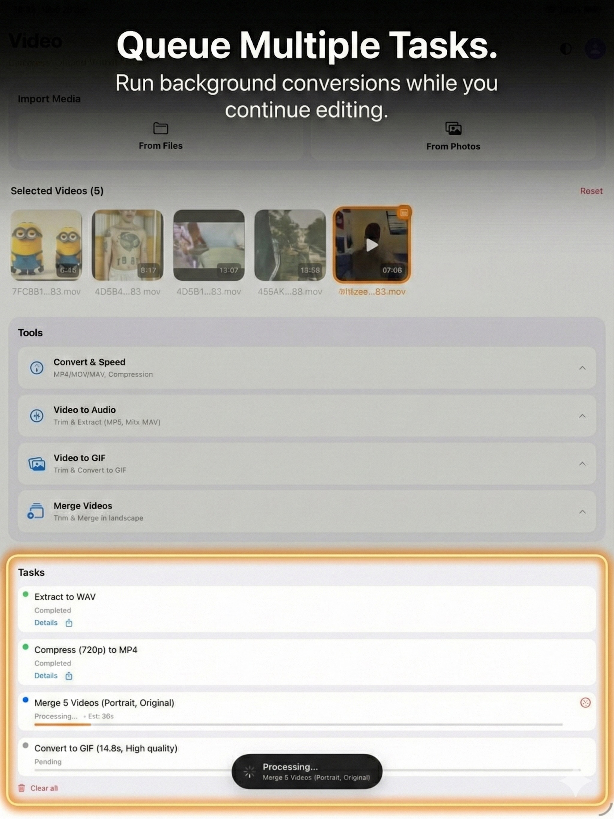Open Details for Extract to WAV
The height and width of the screenshot is (819, 614).
[46, 623]
